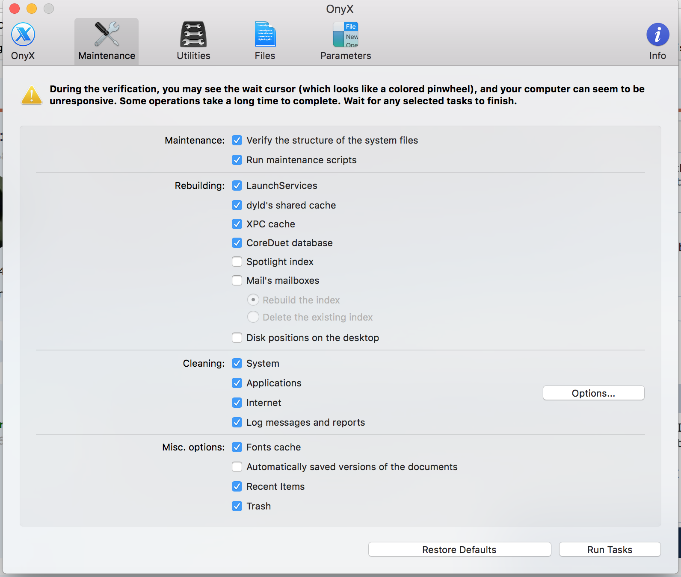Enable Automatically saved versions of the documents

[237, 467]
